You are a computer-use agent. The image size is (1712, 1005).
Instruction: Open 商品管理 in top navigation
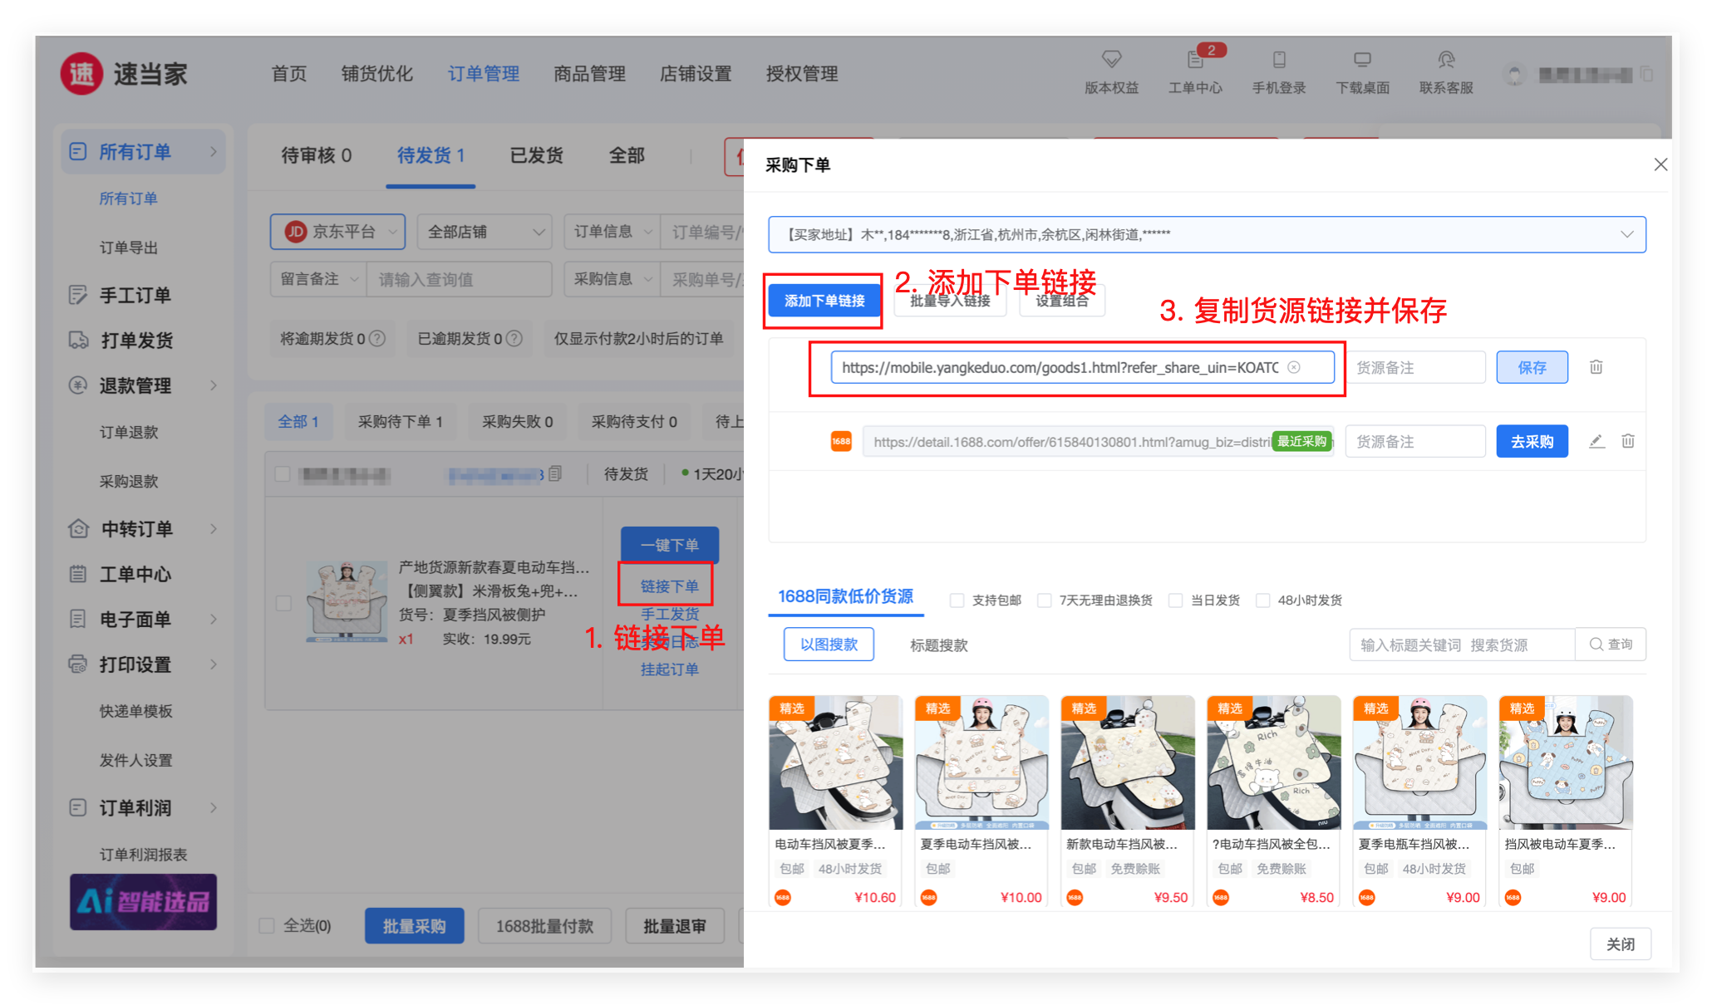(589, 74)
